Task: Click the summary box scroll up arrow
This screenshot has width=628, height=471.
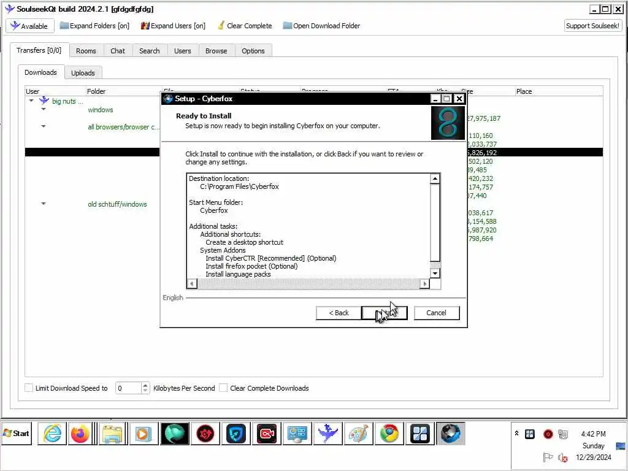Action: 435,178
